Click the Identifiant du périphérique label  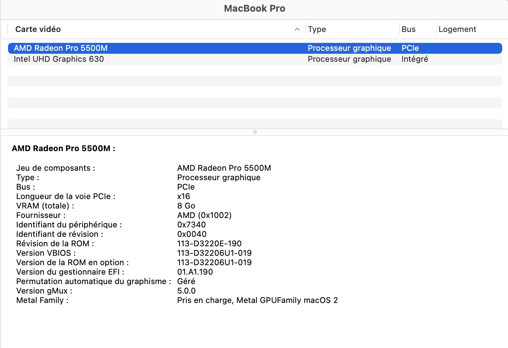[x=69, y=224]
